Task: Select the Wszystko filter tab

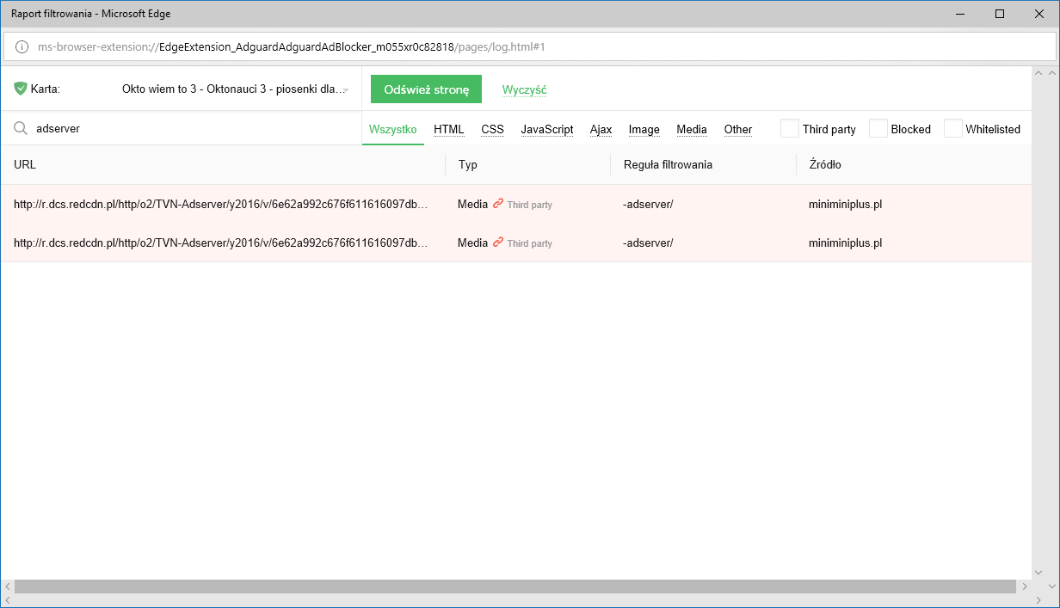Action: tap(393, 130)
